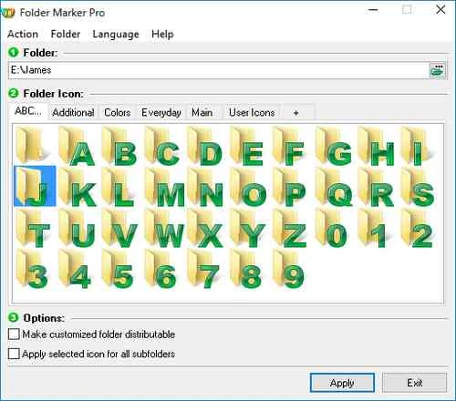Switch to the User Icons tab
This screenshot has width=456, height=401.
pos(252,112)
